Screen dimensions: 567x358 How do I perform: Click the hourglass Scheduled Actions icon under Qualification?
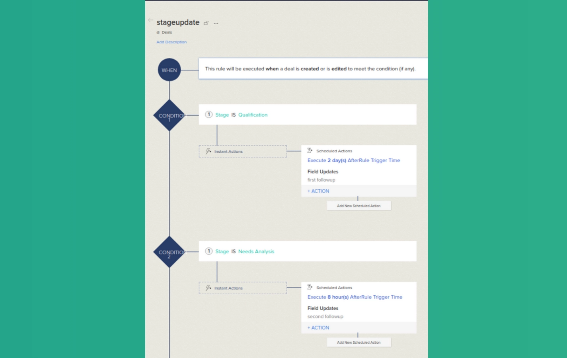[310, 151]
